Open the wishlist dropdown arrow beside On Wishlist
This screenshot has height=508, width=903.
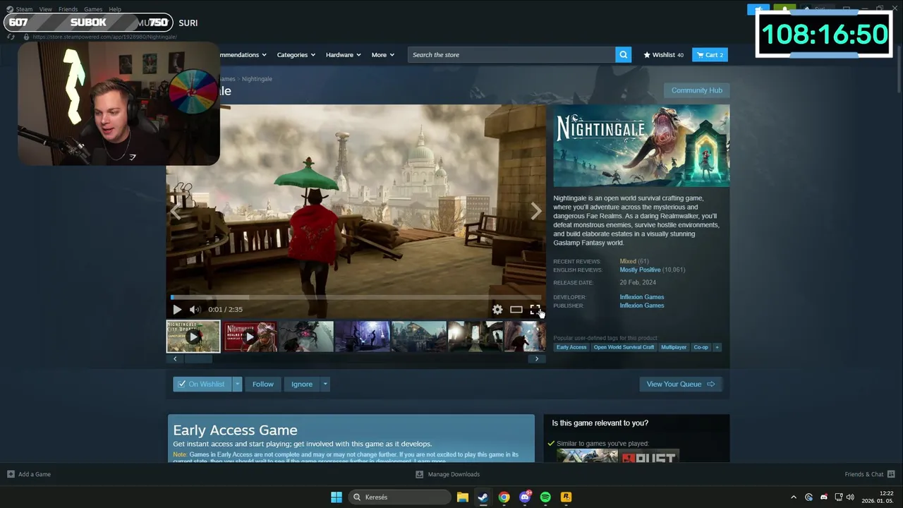tap(237, 384)
